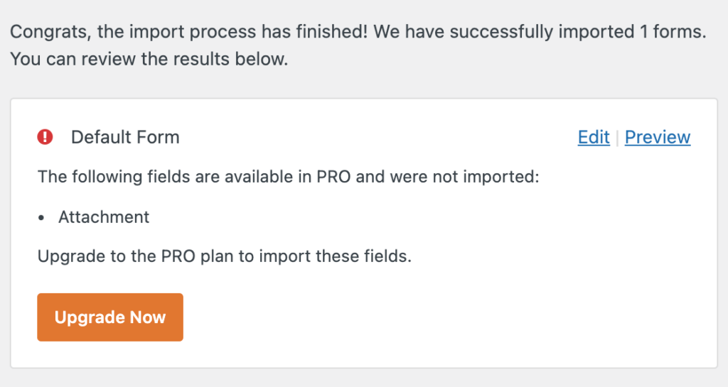Click the "You can review the results below" line

point(149,60)
